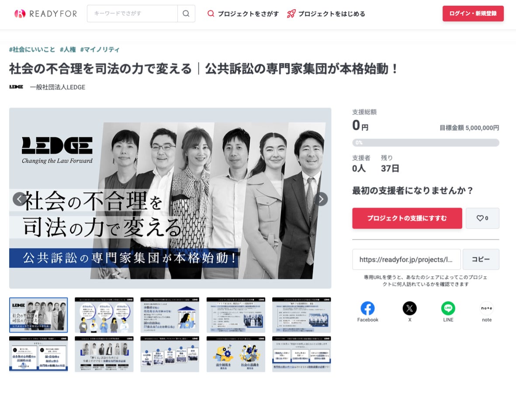This screenshot has width=516, height=413.
Task: Click プロジェクトの支援にすすむ button
Action: tap(407, 218)
